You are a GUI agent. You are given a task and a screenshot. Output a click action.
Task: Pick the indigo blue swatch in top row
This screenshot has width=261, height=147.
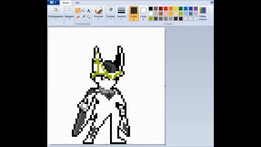pyautogui.click(x=191, y=9)
